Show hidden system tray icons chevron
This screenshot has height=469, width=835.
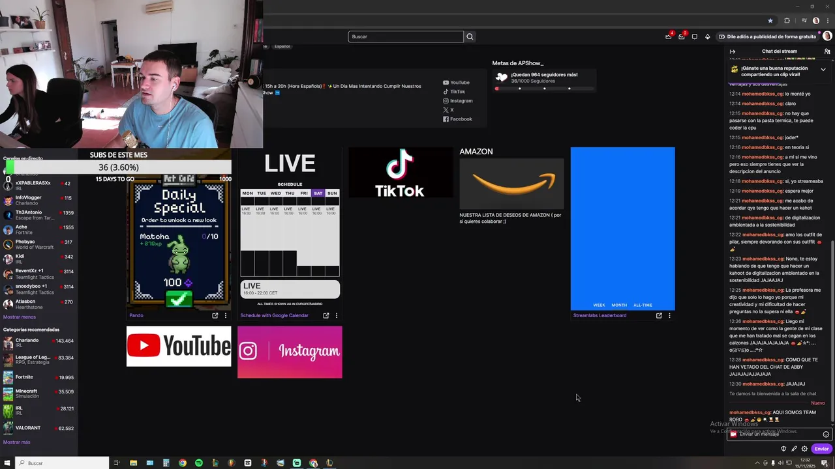point(757,463)
